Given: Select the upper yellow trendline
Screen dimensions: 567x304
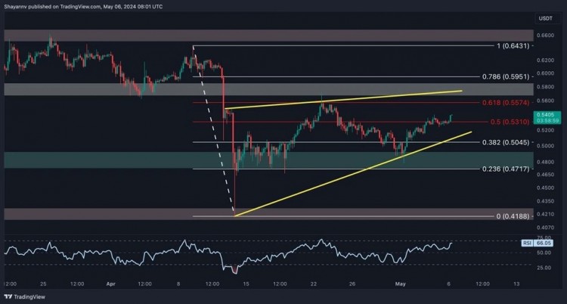Looking at the screenshot, I should point(343,100).
